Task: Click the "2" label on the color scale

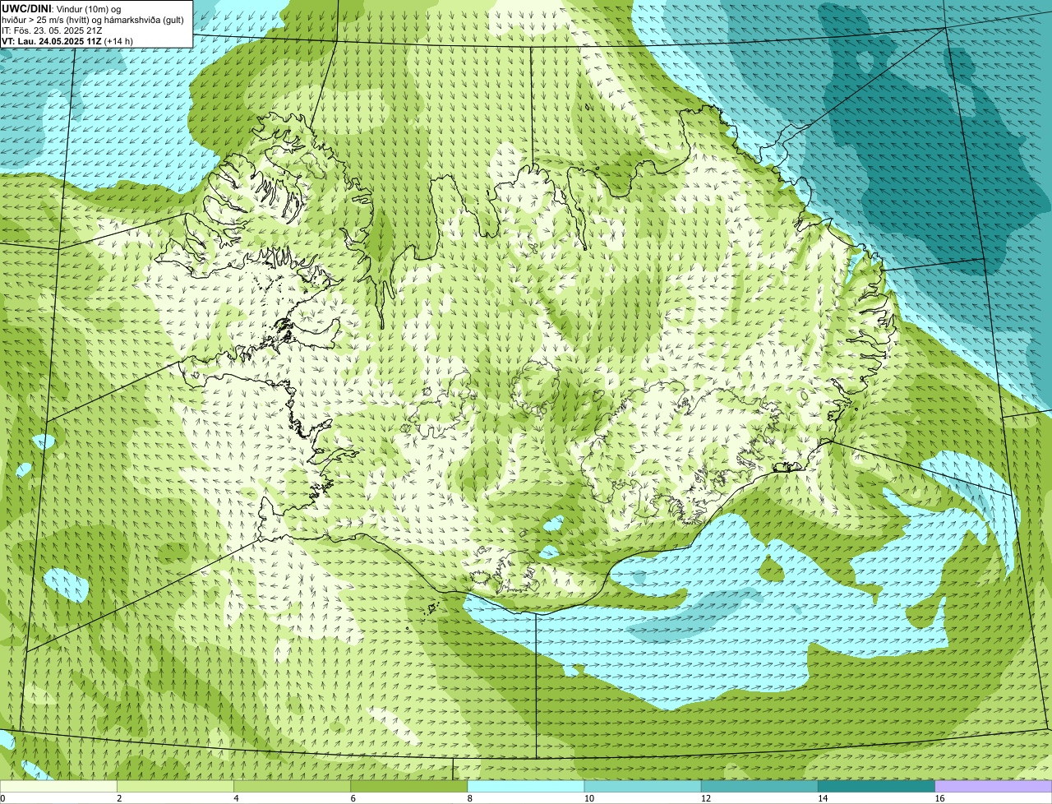Action: (119, 798)
